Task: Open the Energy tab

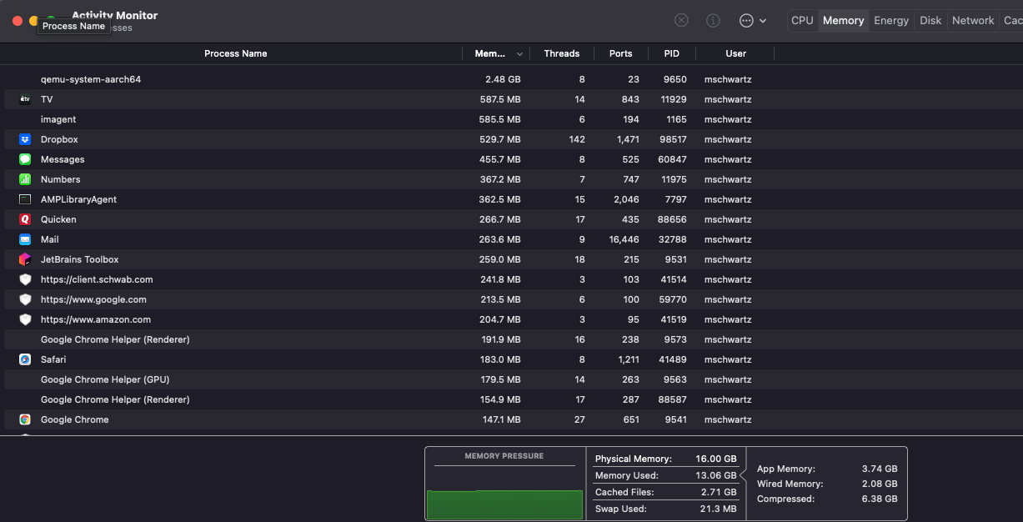Action: (891, 20)
